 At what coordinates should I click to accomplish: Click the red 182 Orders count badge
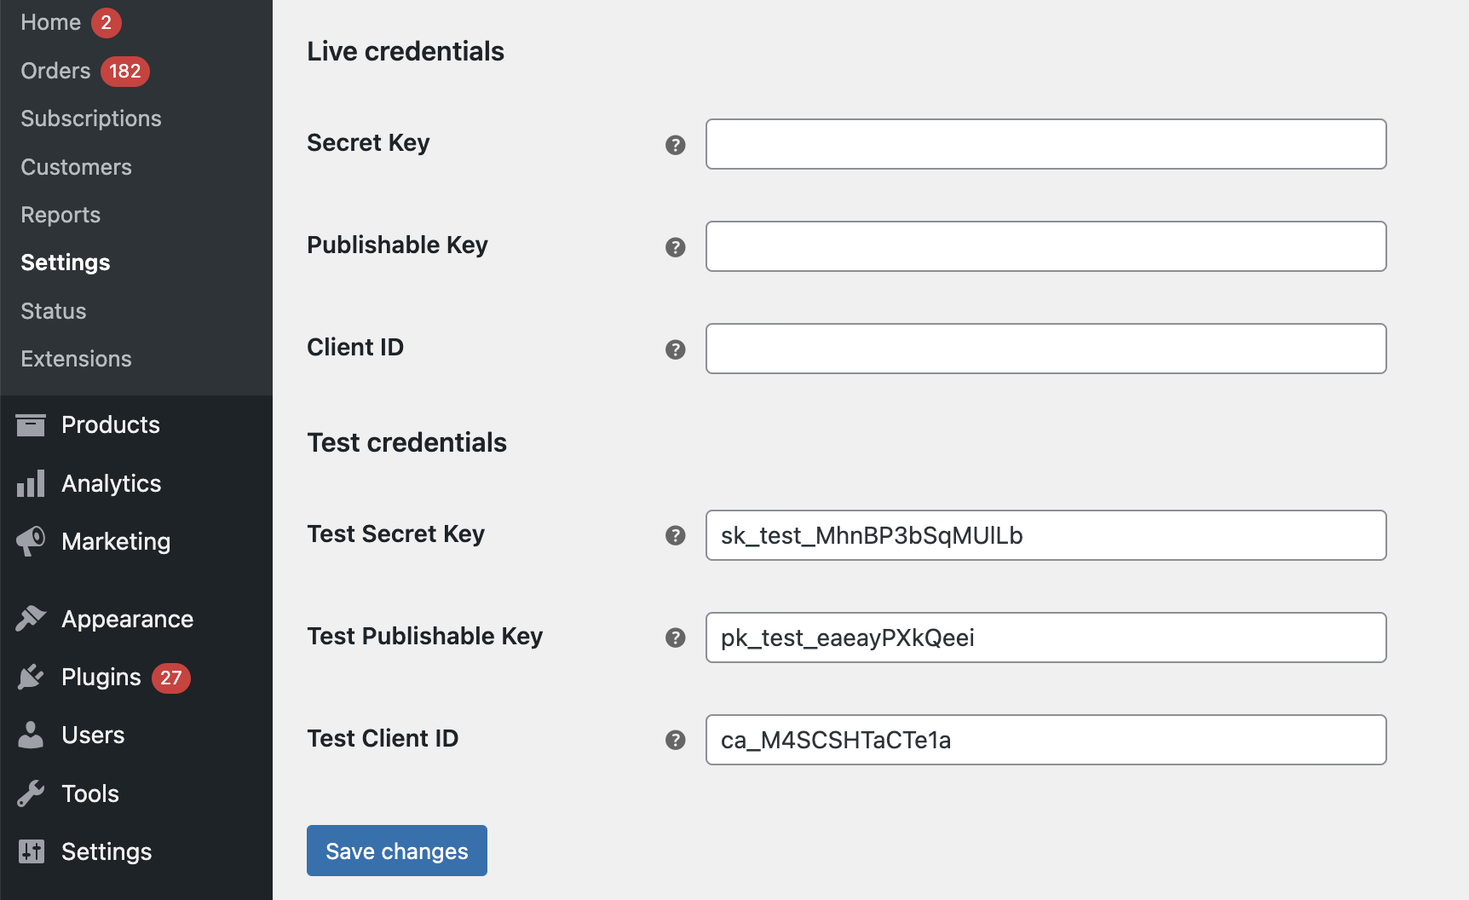coord(125,71)
